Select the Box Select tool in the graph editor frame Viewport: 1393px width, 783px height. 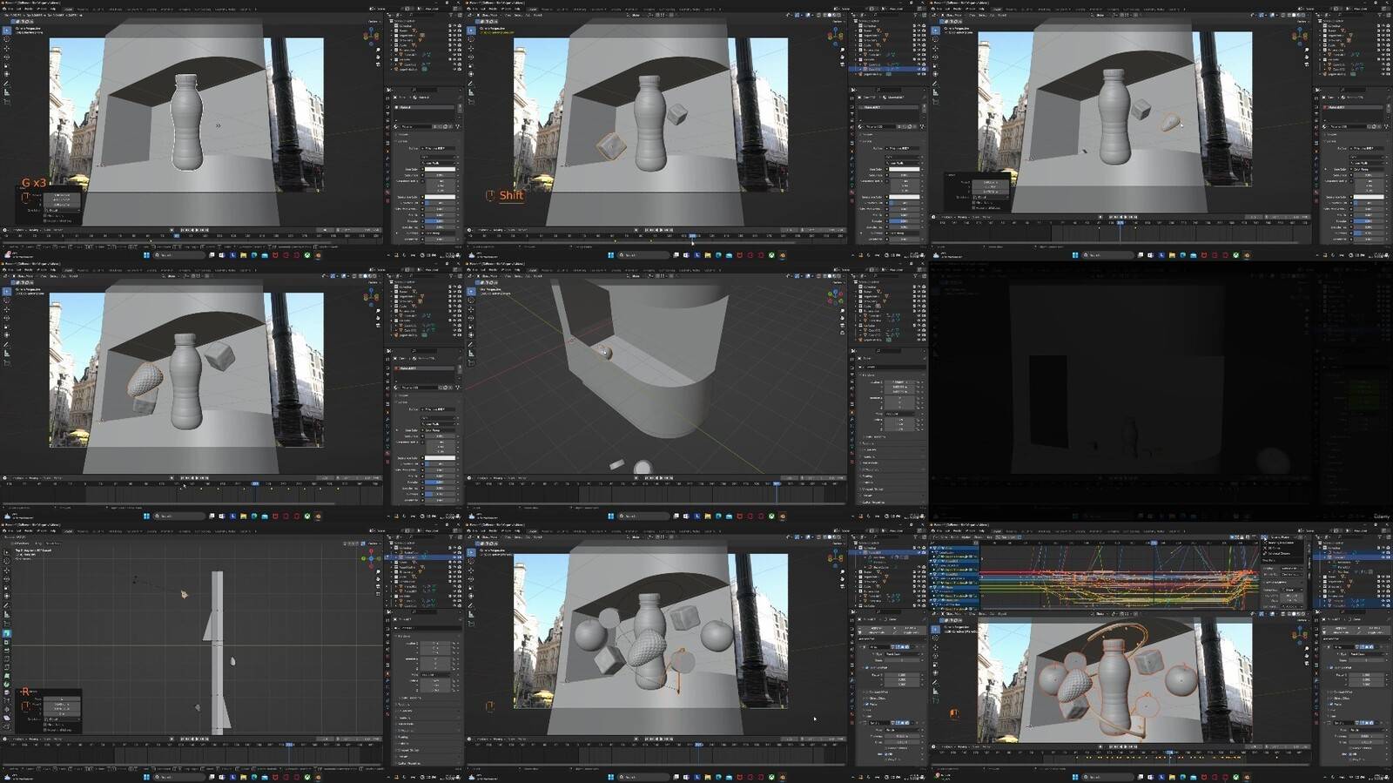(935, 630)
